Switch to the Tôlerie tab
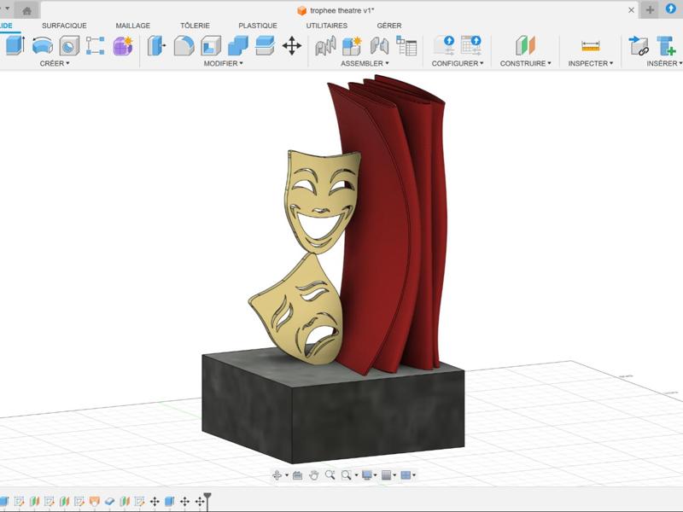Image resolution: width=683 pixels, height=512 pixels. (195, 26)
